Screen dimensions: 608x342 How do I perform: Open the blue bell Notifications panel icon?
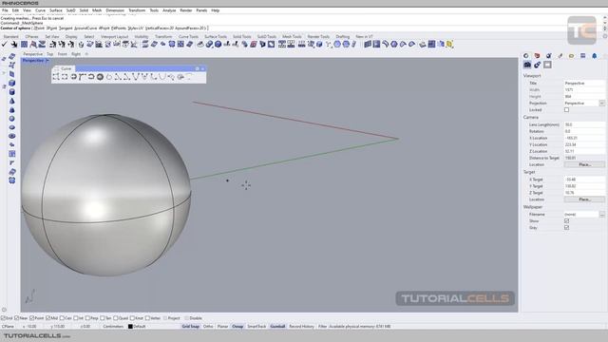coord(594,56)
